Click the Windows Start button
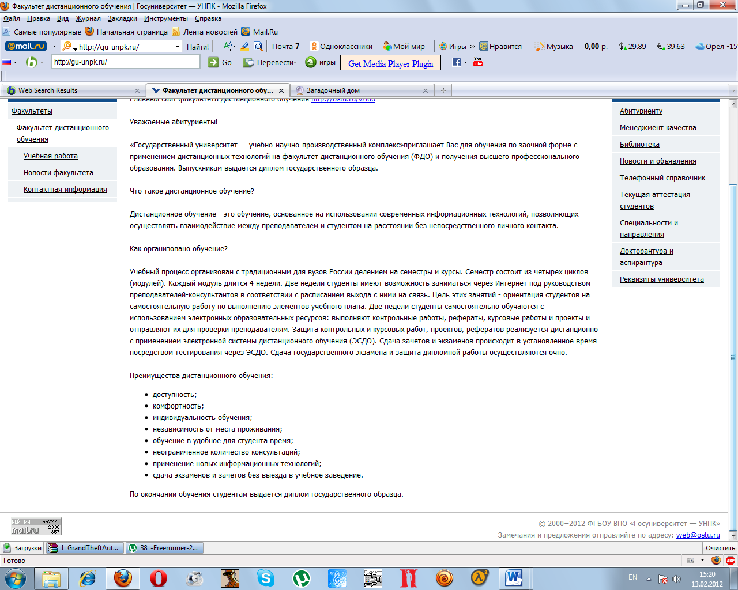The width and height of the screenshot is (738, 590). point(16,578)
